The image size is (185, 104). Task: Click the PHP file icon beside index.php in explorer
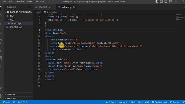pyautogui.click(x=9, y=23)
